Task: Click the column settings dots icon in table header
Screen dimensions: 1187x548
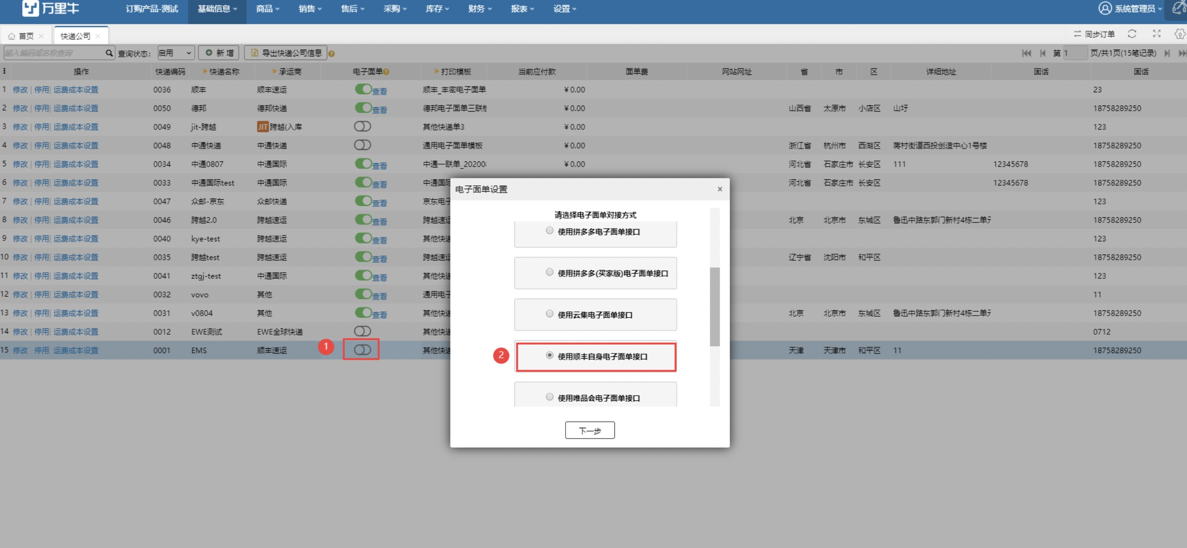Action: pos(4,71)
